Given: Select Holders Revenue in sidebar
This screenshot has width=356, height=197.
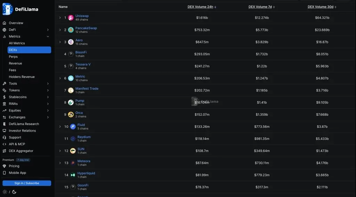Looking at the screenshot, I should pos(22,77).
